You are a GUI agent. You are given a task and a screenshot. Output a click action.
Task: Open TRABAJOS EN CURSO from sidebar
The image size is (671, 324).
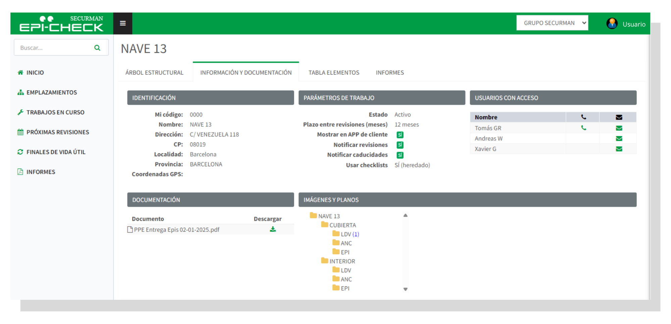[x=55, y=113]
